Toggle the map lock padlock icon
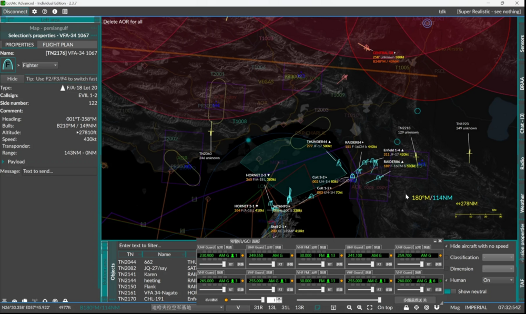 tap(406, 308)
